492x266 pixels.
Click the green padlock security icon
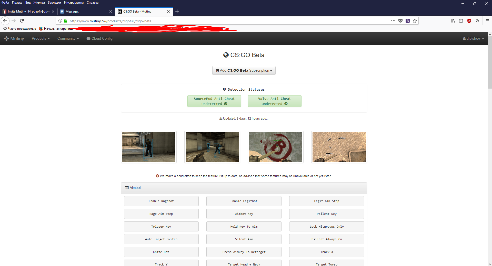65,21
